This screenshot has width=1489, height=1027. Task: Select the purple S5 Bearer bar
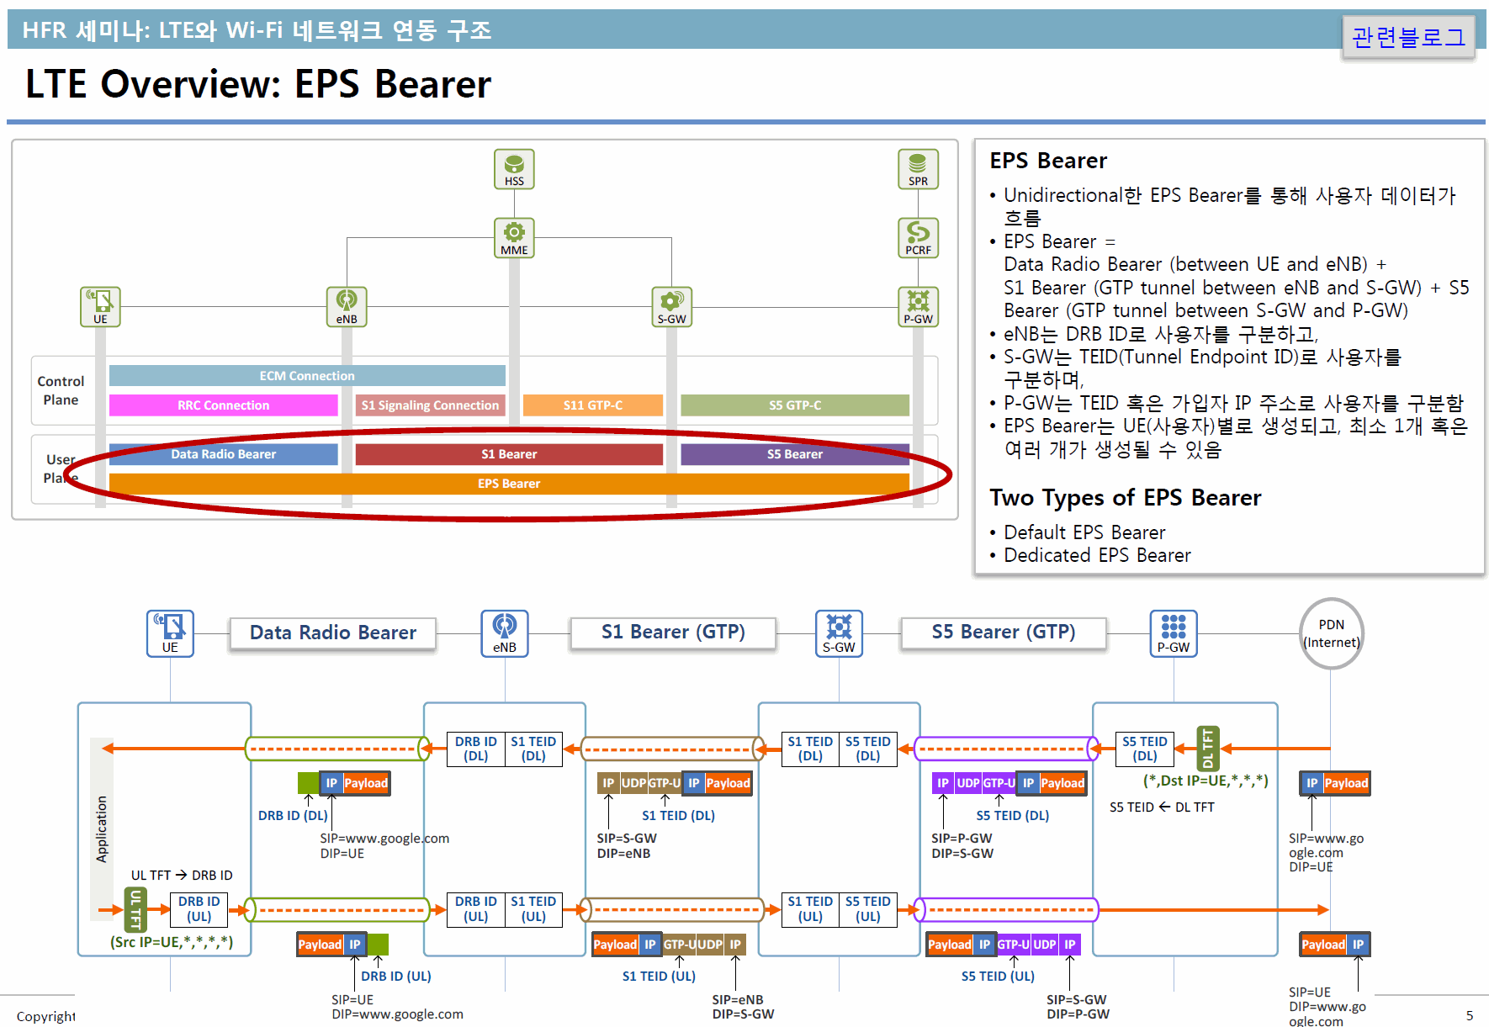click(x=795, y=454)
